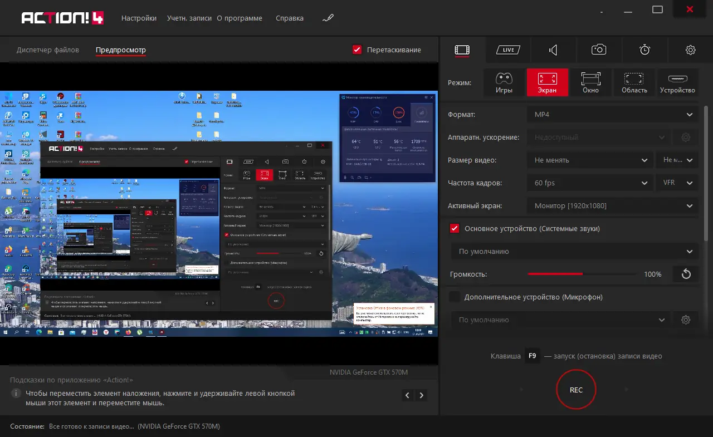Viewport: 713px width, 437px height.
Task: Open the 60 fps frame rate dropdown
Action: (590, 183)
